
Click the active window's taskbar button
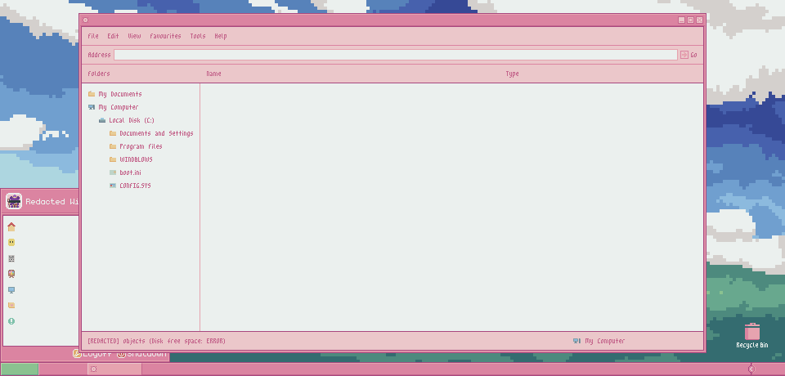[114, 369]
